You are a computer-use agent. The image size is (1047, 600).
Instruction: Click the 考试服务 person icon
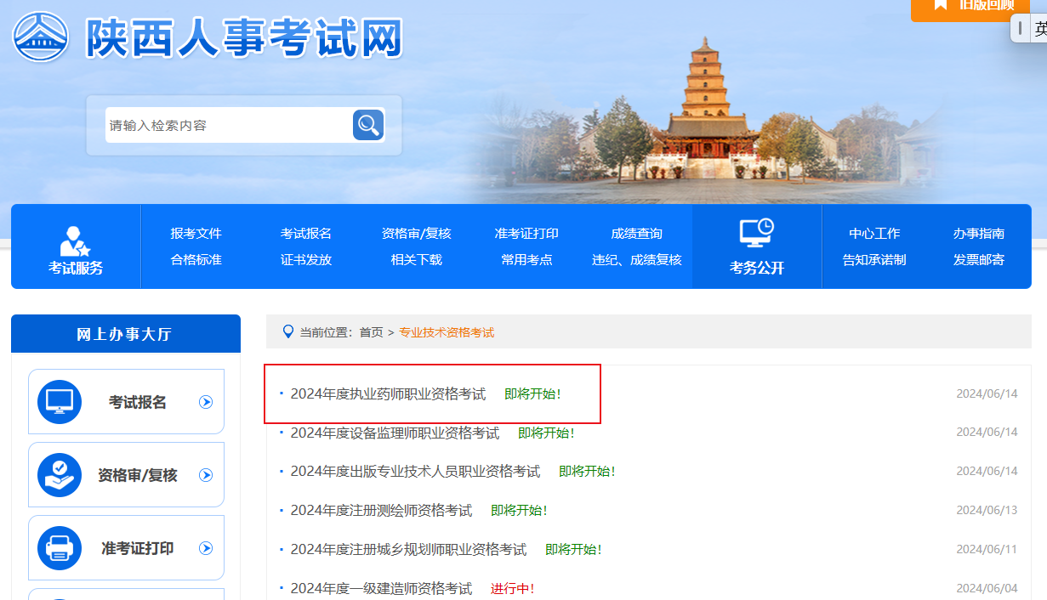coord(75,241)
